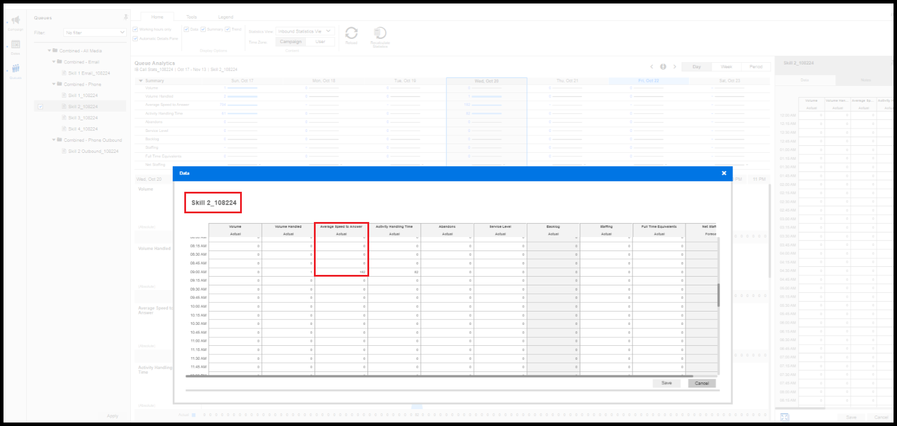Image resolution: width=897 pixels, height=426 pixels.
Task: Select Skill 1_108224 in queue tree
Action: [x=83, y=95]
